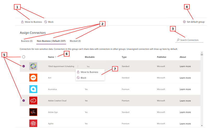Screen dimensions: 208x130
Task: Click the Block button in the top toolbar
Action: click(49, 22)
